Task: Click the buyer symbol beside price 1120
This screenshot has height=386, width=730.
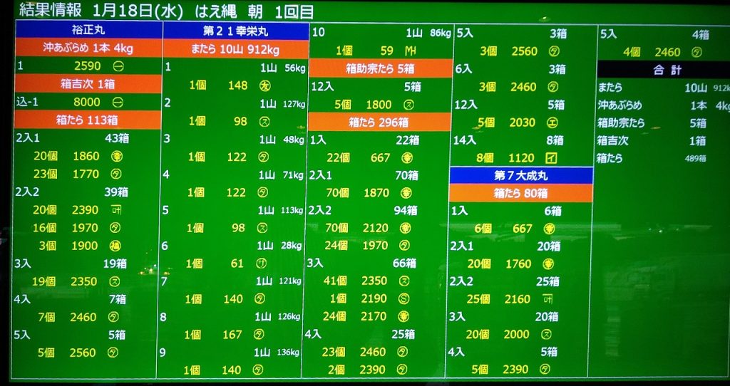Action: 552,157
